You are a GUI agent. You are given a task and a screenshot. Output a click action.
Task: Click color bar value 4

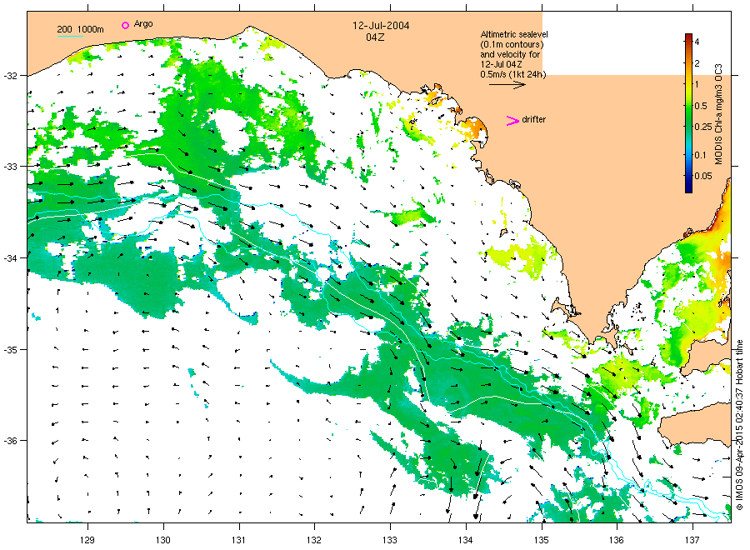click(697, 42)
